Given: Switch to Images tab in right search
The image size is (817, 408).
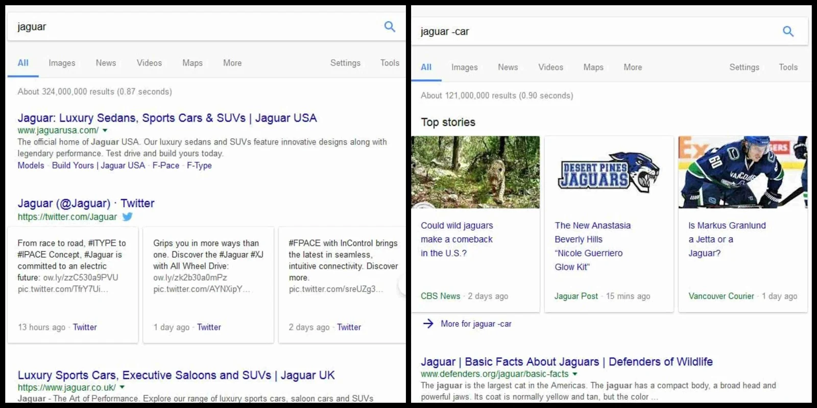Looking at the screenshot, I should (x=464, y=67).
